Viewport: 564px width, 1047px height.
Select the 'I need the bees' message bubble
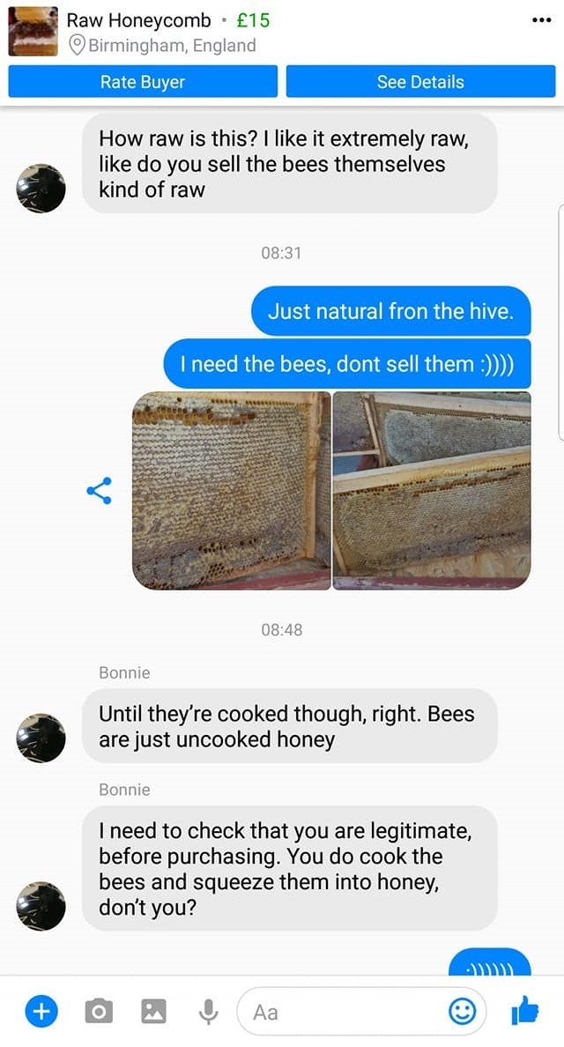347,364
